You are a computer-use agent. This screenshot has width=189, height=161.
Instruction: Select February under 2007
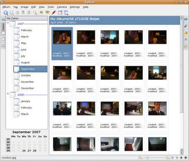coord(26,30)
